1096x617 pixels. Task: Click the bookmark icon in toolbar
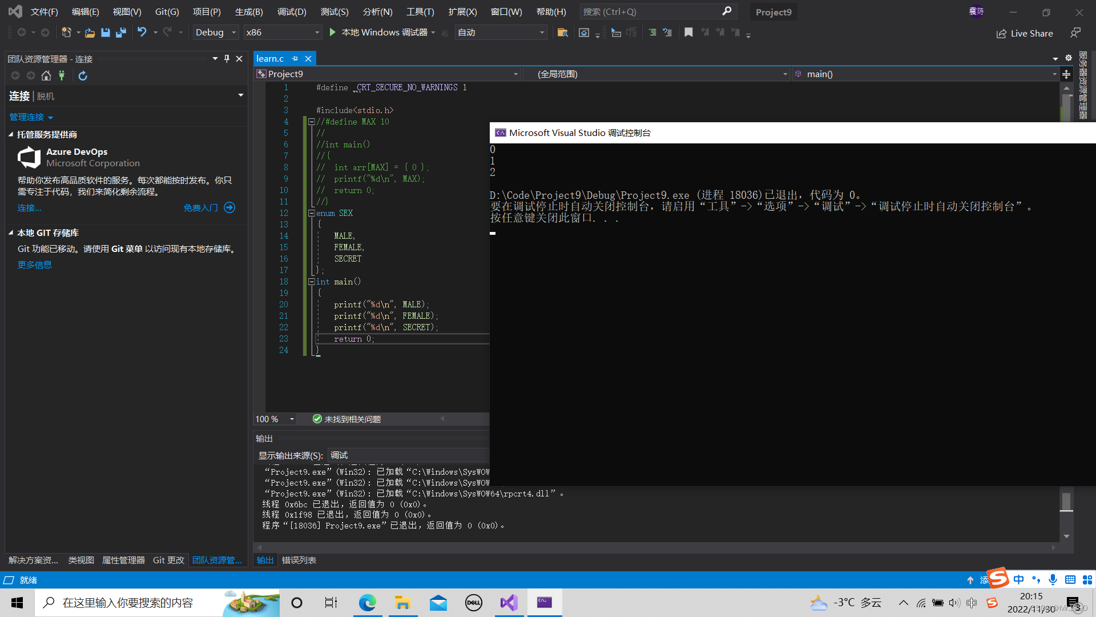[x=688, y=33]
